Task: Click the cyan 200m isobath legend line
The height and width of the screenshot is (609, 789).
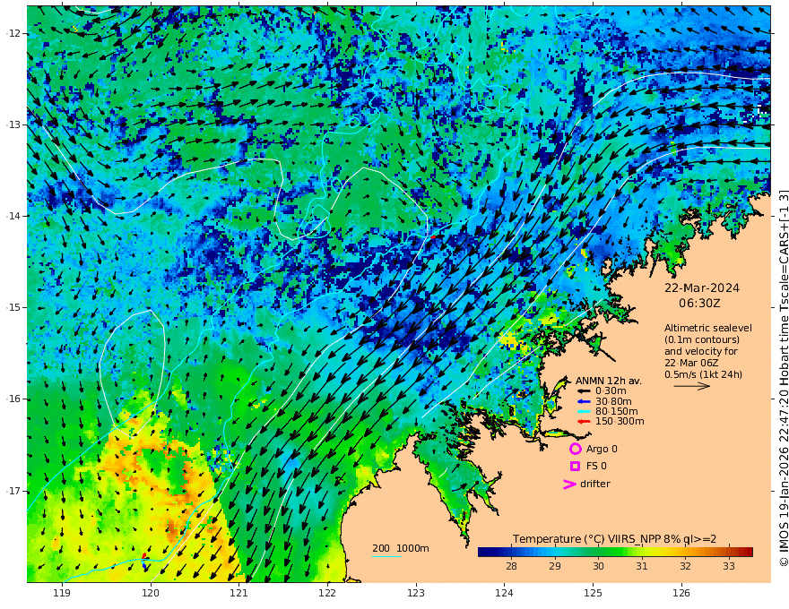Action: 386,556
